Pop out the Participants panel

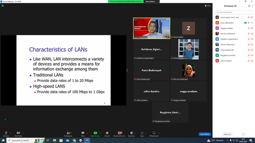pos(249,6)
